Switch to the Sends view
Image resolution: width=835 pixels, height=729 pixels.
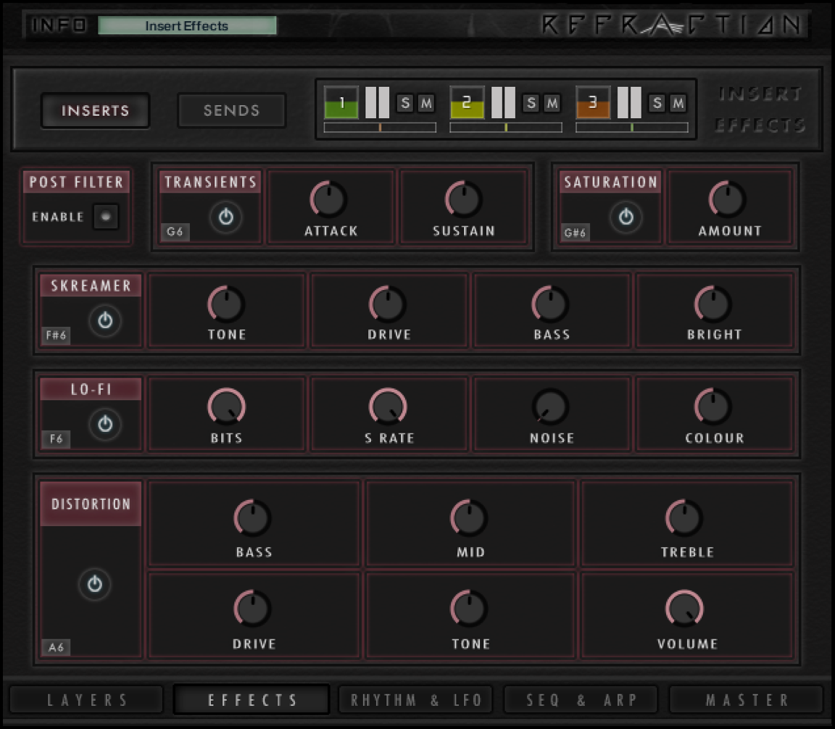point(232,111)
